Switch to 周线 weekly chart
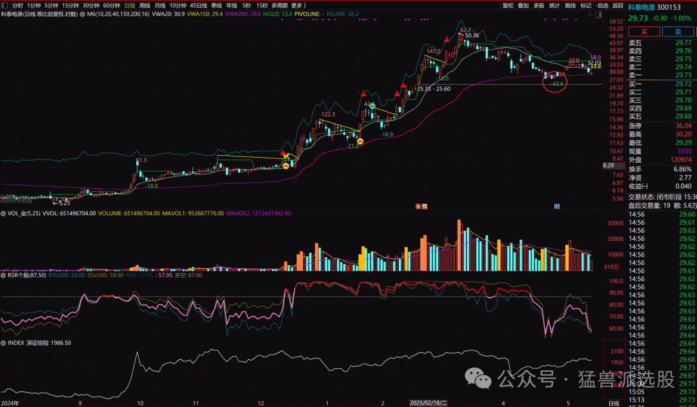The width and height of the screenshot is (697, 407). coord(145,5)
